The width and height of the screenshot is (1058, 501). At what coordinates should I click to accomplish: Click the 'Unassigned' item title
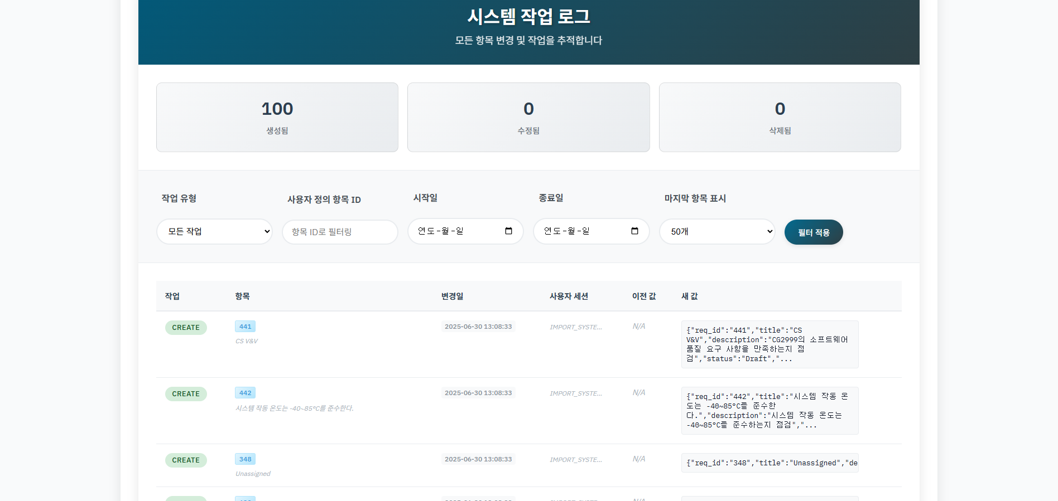coord(253,474)
